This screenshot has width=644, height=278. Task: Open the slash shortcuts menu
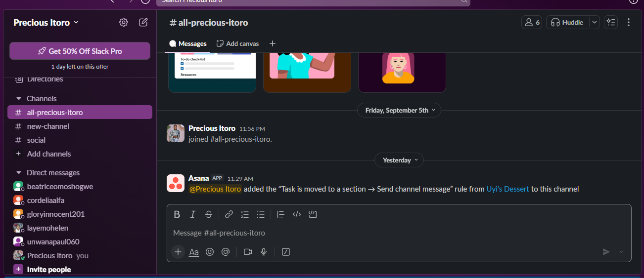[286, 252]
